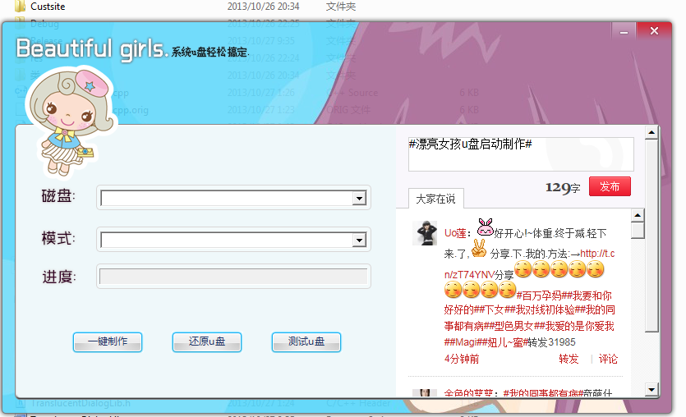Click the 还原u盘 button
686x417 pixels.
click(207, 341)
